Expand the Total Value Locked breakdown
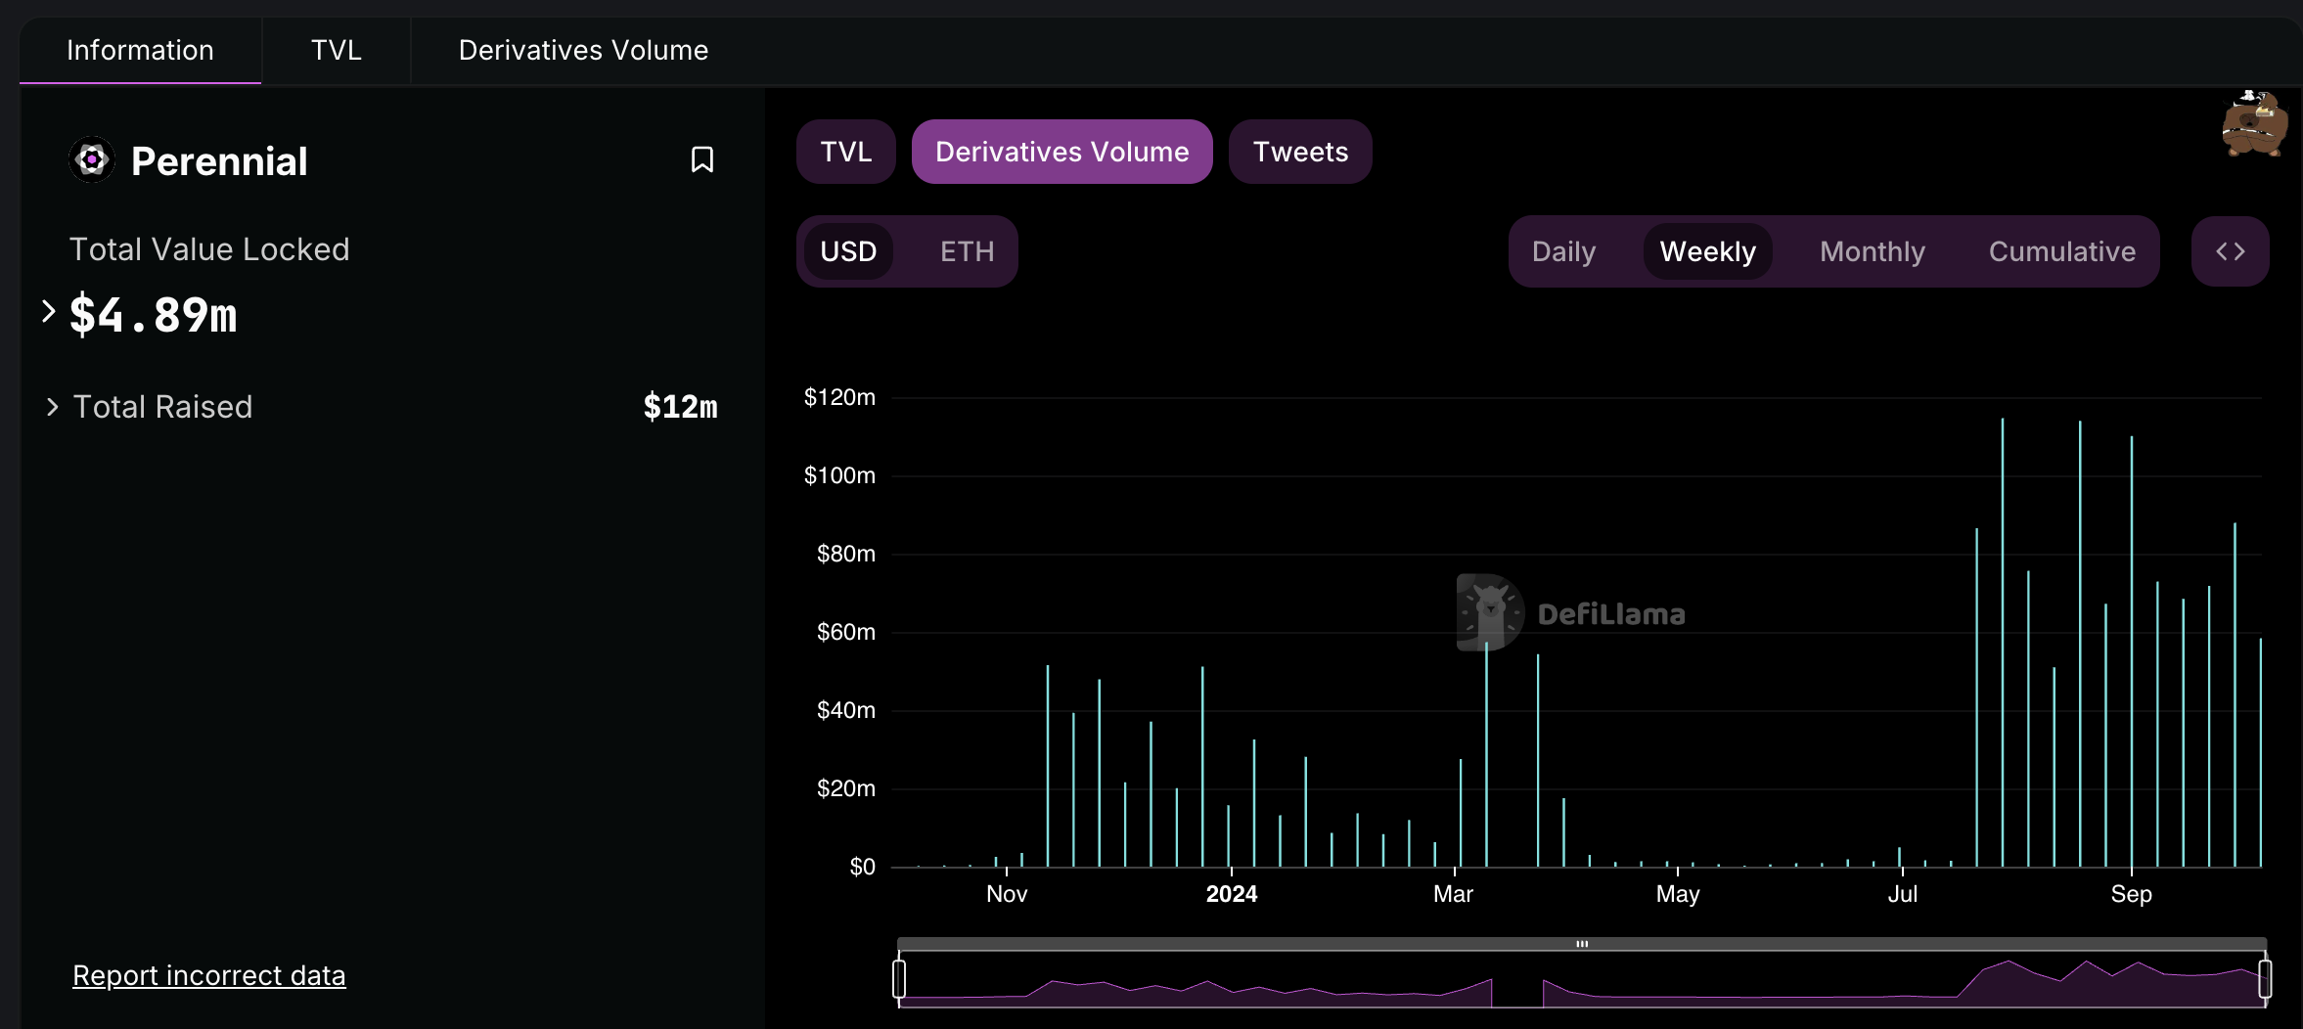 (49, 311)
